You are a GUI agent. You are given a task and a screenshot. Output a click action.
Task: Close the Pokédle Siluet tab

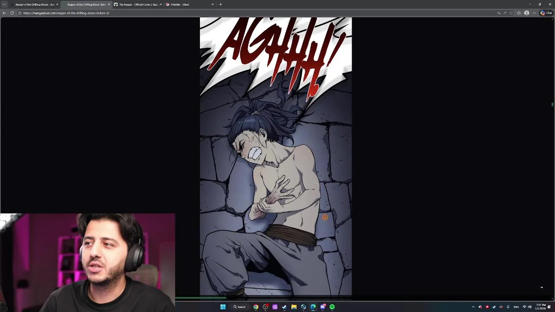click(x=212, y=4)
